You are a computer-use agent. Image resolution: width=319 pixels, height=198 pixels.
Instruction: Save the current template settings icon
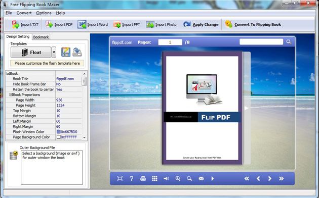(66, 52)
